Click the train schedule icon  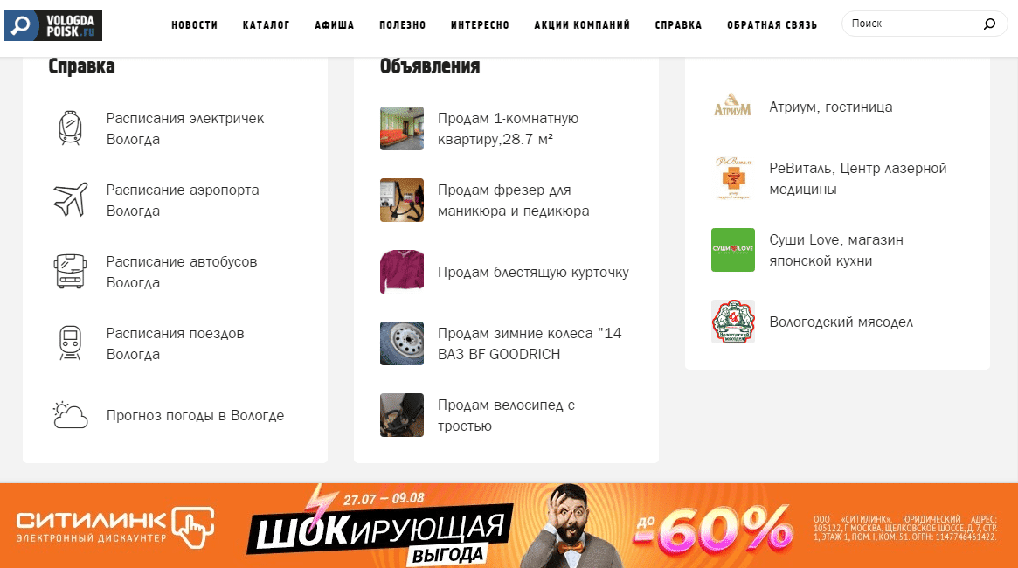tap(70, 343)
